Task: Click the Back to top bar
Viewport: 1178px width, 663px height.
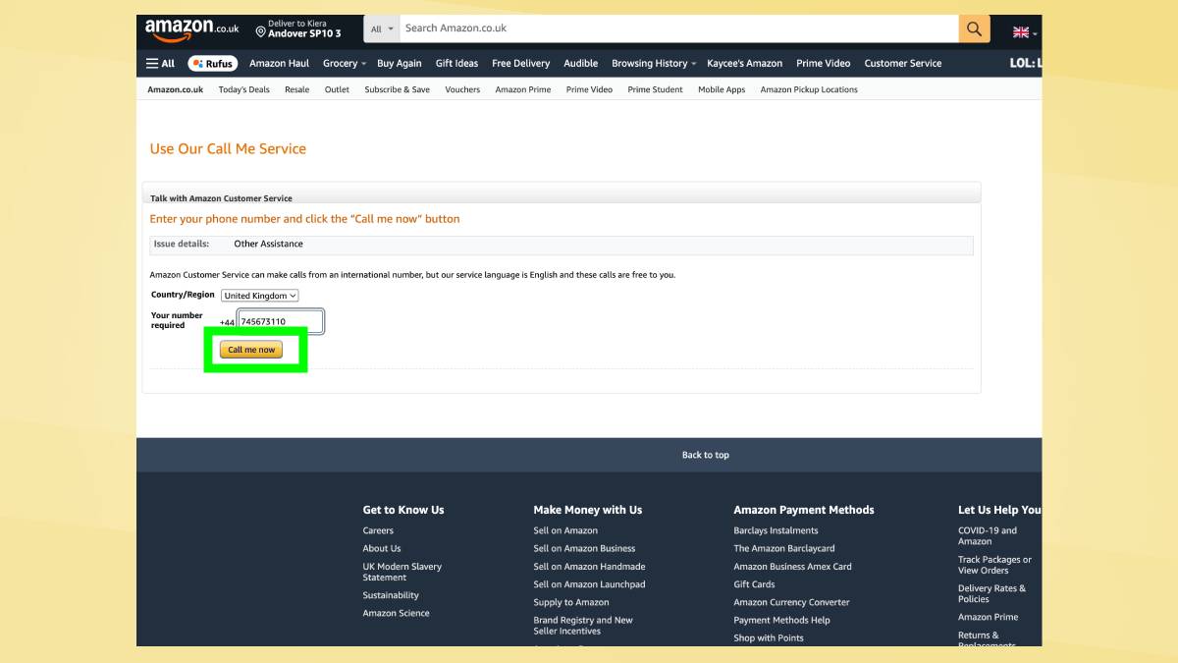Action: coord(705,455)
